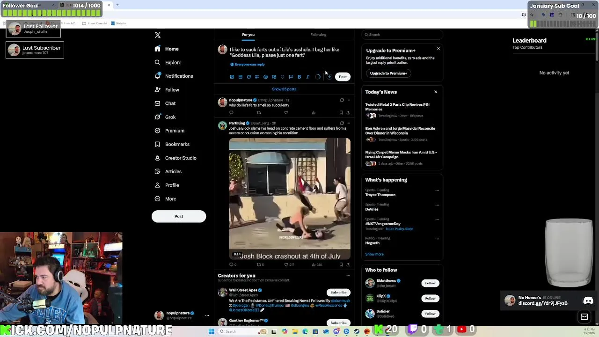The width and height of the screenshot is (599, 337).
Task: Click the X logo in the sidebar
Action: click(x=158, y=35)
